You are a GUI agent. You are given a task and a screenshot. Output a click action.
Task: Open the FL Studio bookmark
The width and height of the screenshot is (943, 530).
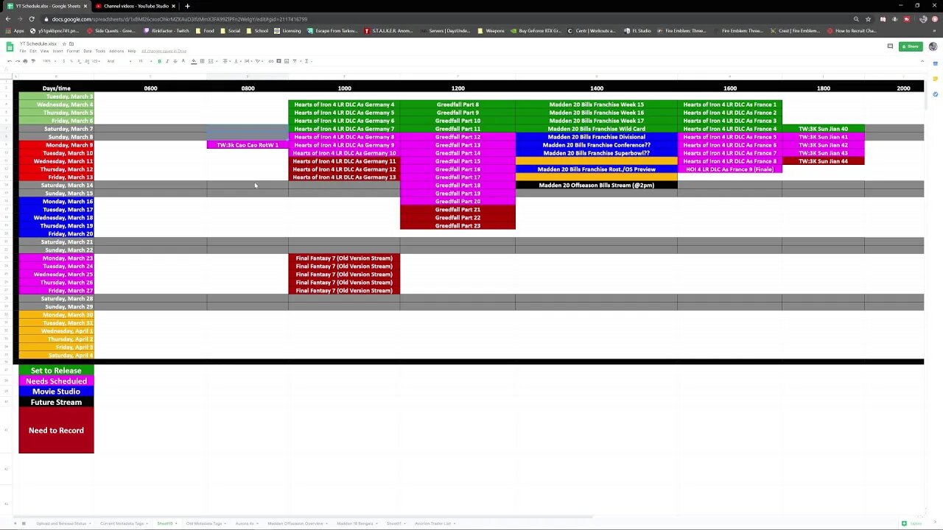(x=638, y=31)
